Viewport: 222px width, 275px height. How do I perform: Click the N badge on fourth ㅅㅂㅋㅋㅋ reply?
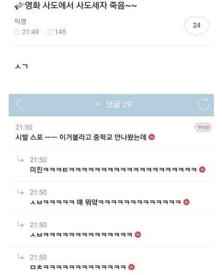coord(138,234)
